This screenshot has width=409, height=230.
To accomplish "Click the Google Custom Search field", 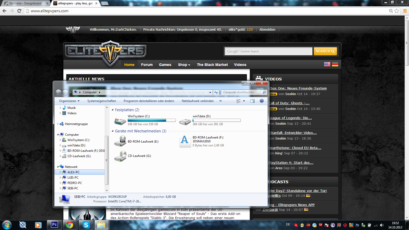I will coord(268,51).
